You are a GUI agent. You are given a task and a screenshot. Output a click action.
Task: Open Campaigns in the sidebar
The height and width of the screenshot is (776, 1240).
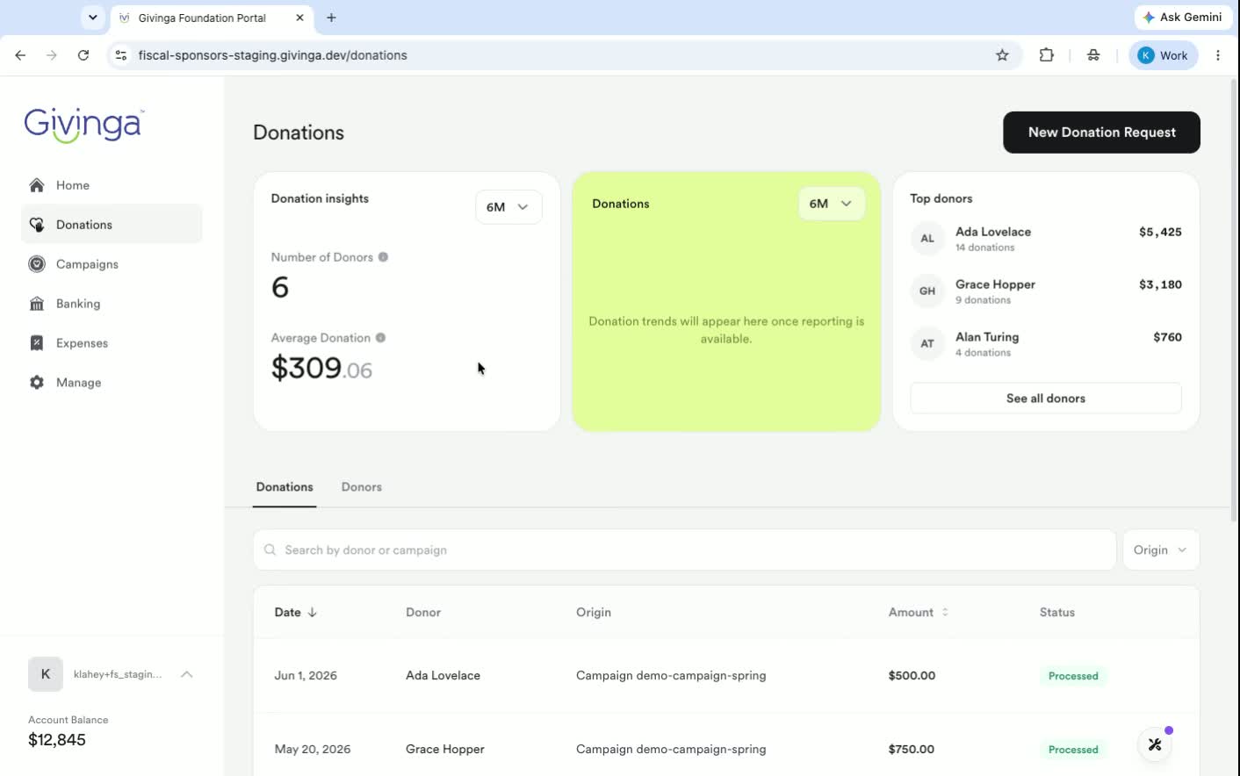[112, 264]
